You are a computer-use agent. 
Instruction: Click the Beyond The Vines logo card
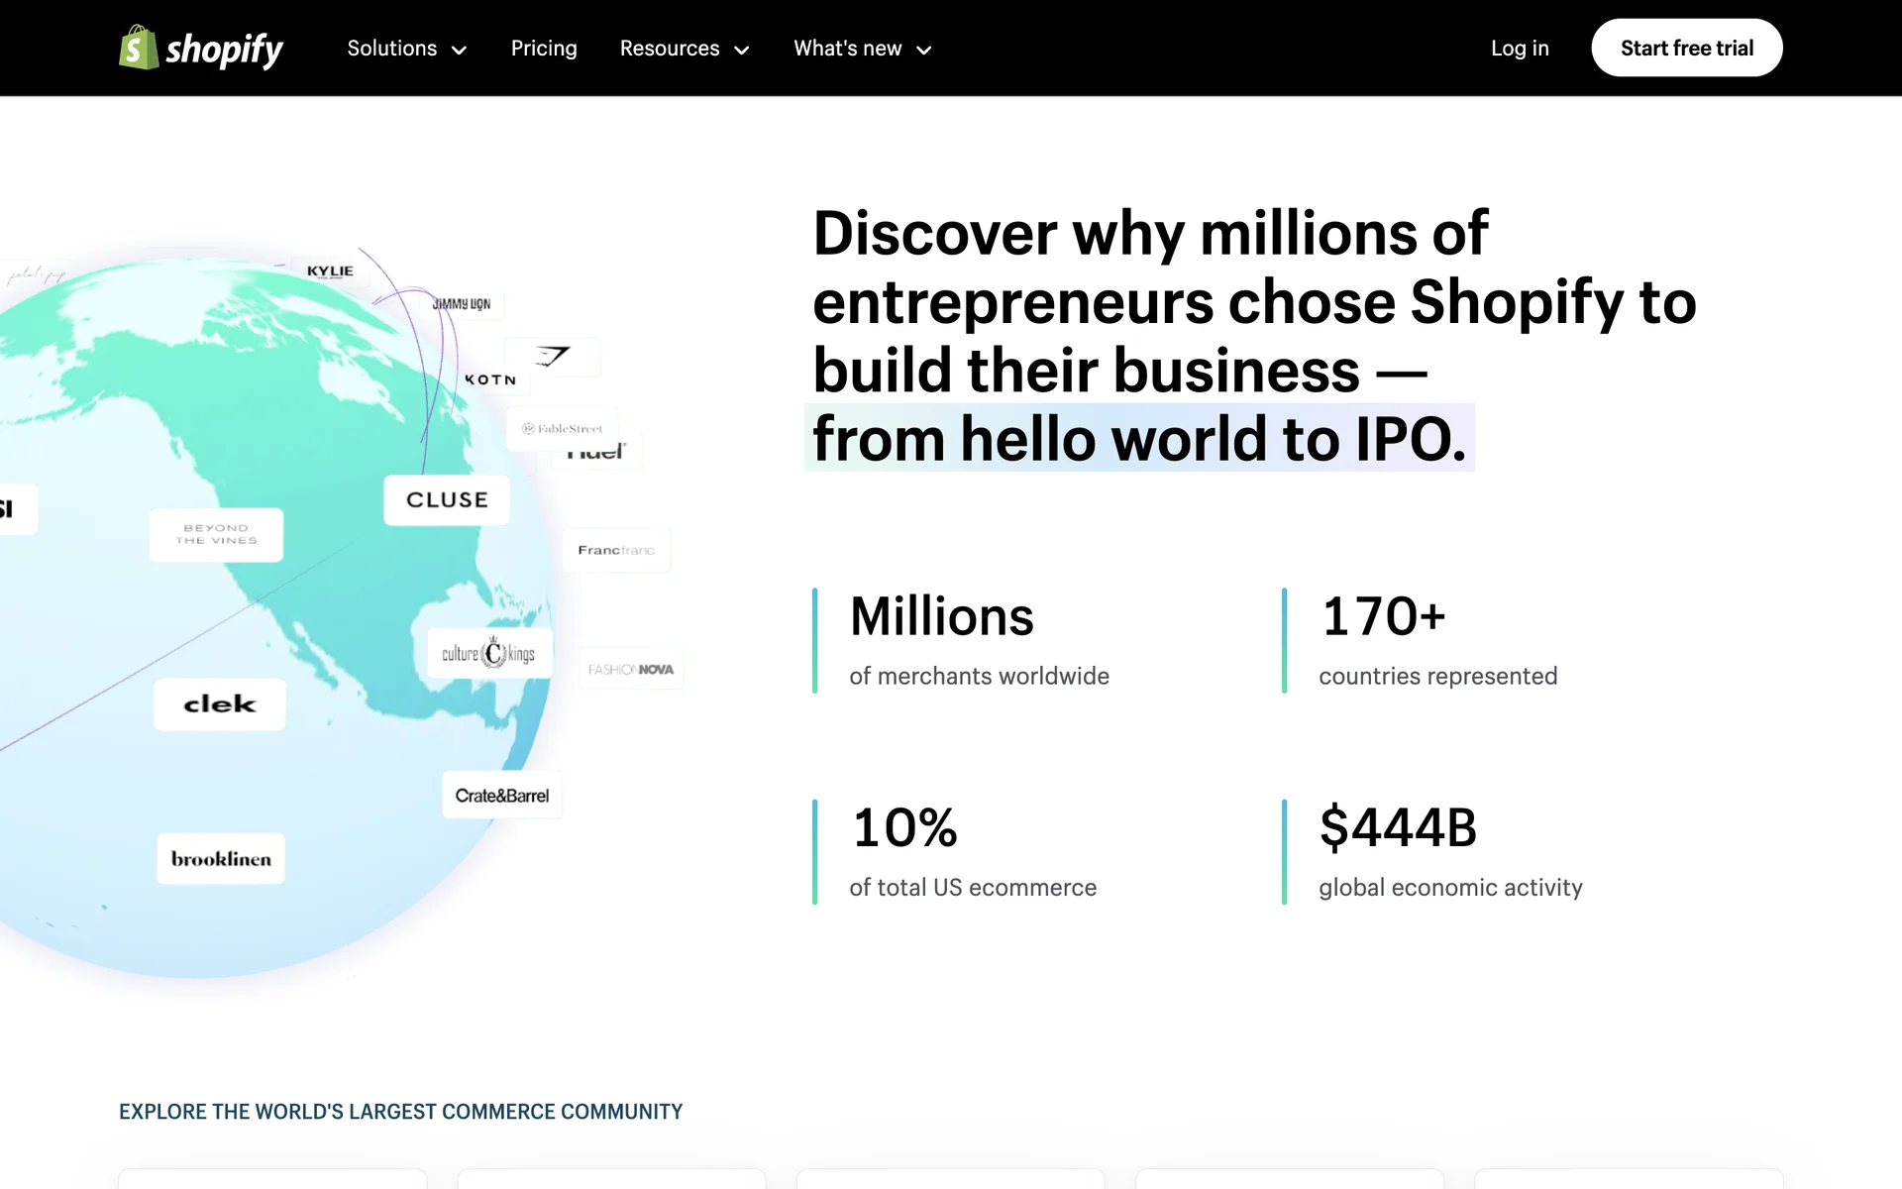pyautogui.click(x=216, y=535)
